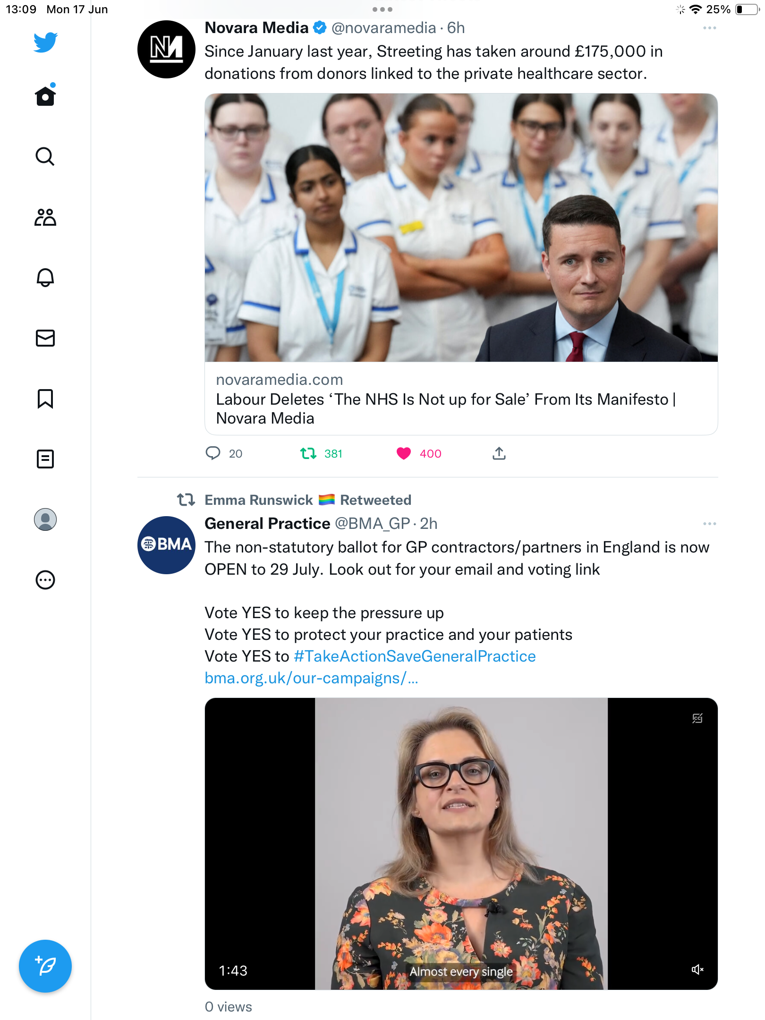This screenshot has height=1020, width=765.
Task: Unmute the BMA video
Action: click(697, 969)
